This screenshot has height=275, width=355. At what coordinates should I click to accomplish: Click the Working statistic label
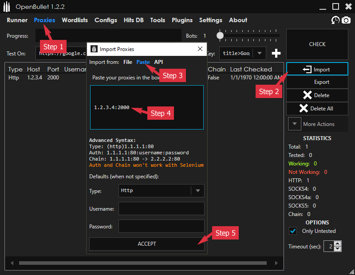299,164
